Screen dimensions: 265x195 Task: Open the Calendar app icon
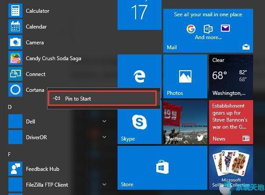pos(15,26)
